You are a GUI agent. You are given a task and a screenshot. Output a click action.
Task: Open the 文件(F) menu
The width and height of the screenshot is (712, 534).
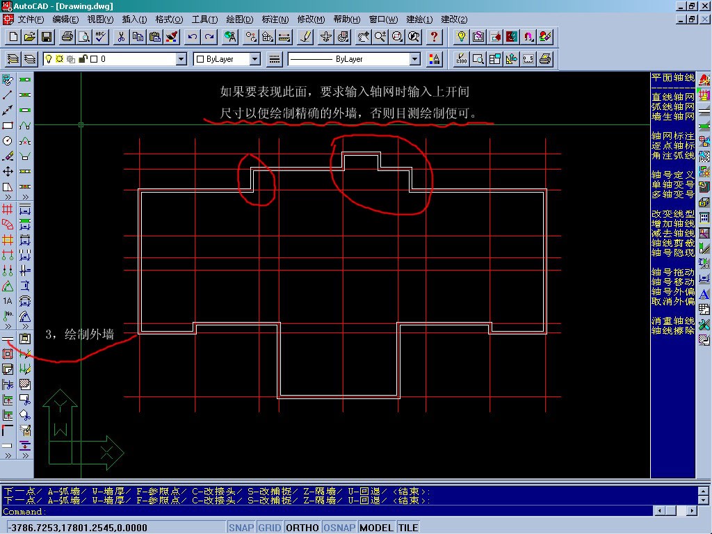pos(31,19)
